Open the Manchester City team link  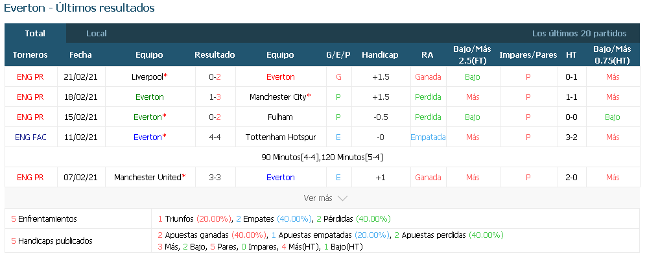[277, 97]
